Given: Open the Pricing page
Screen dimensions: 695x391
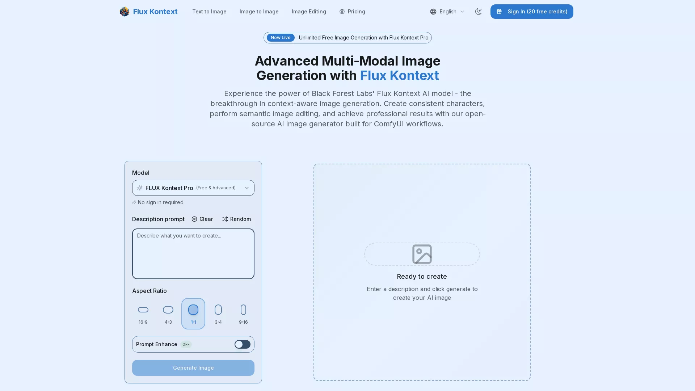Looking at the screenshot, I should pyautogui.click(x=352, y=12).
